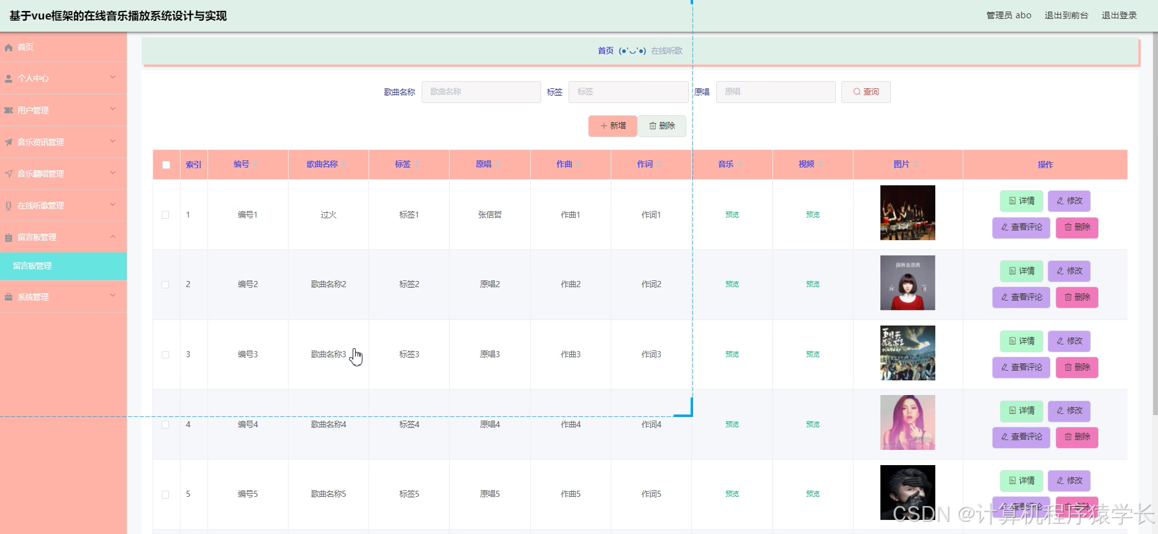
Task: Click the sort arrows in 标签 column header
Action: 417,165
